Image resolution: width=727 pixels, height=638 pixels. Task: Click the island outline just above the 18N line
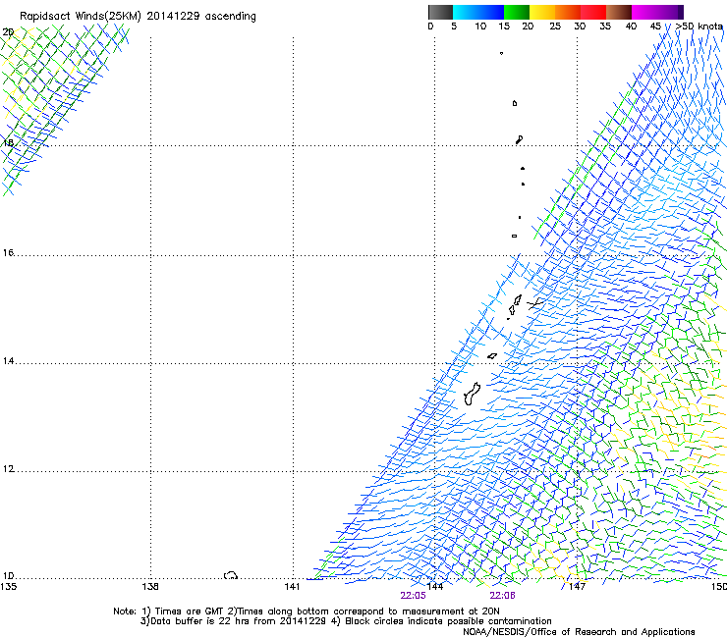pos(520,139)
